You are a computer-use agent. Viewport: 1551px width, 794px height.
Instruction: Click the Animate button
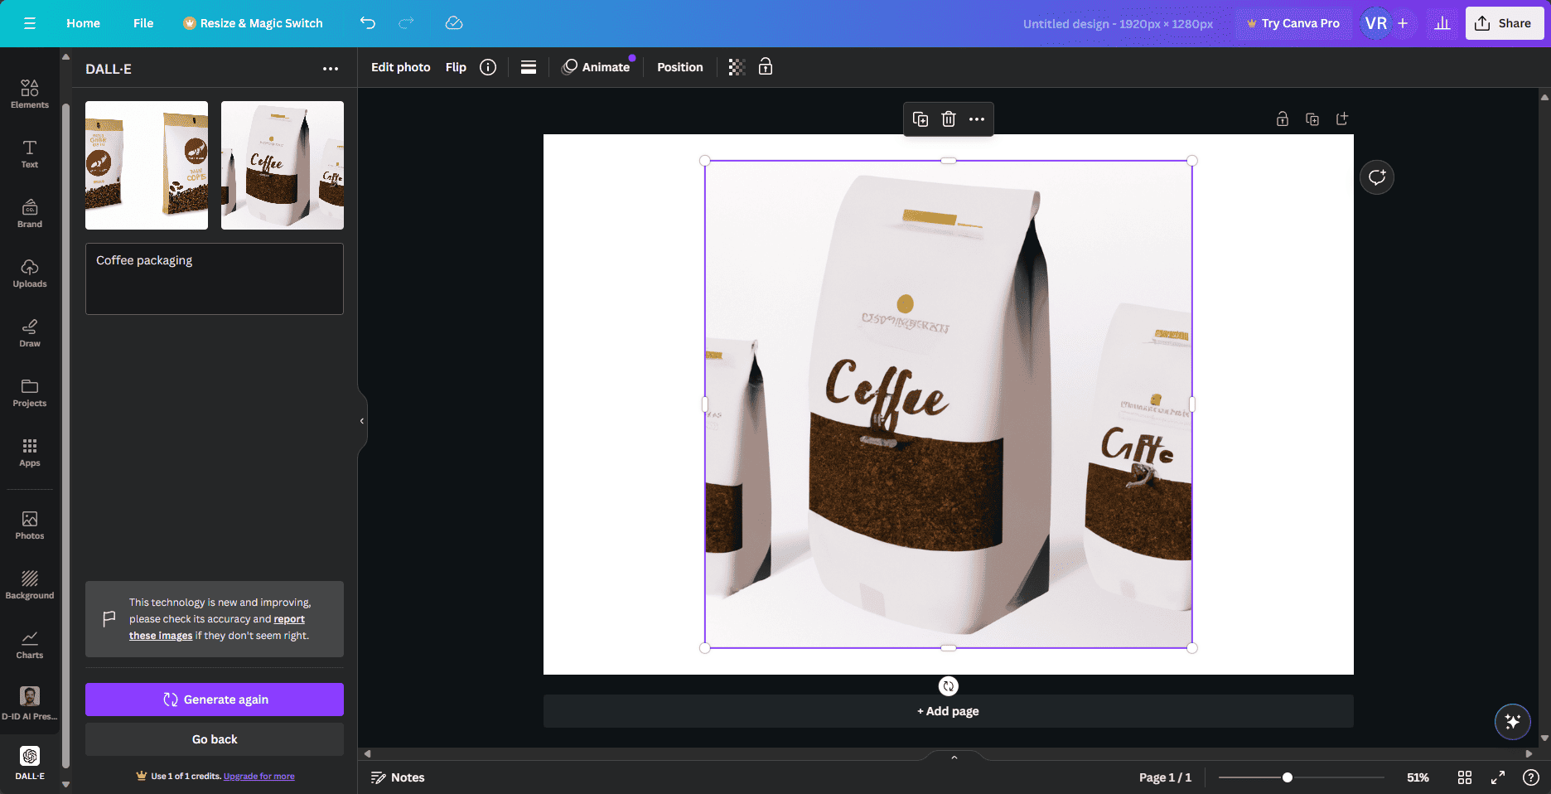[x=597, y=67]
